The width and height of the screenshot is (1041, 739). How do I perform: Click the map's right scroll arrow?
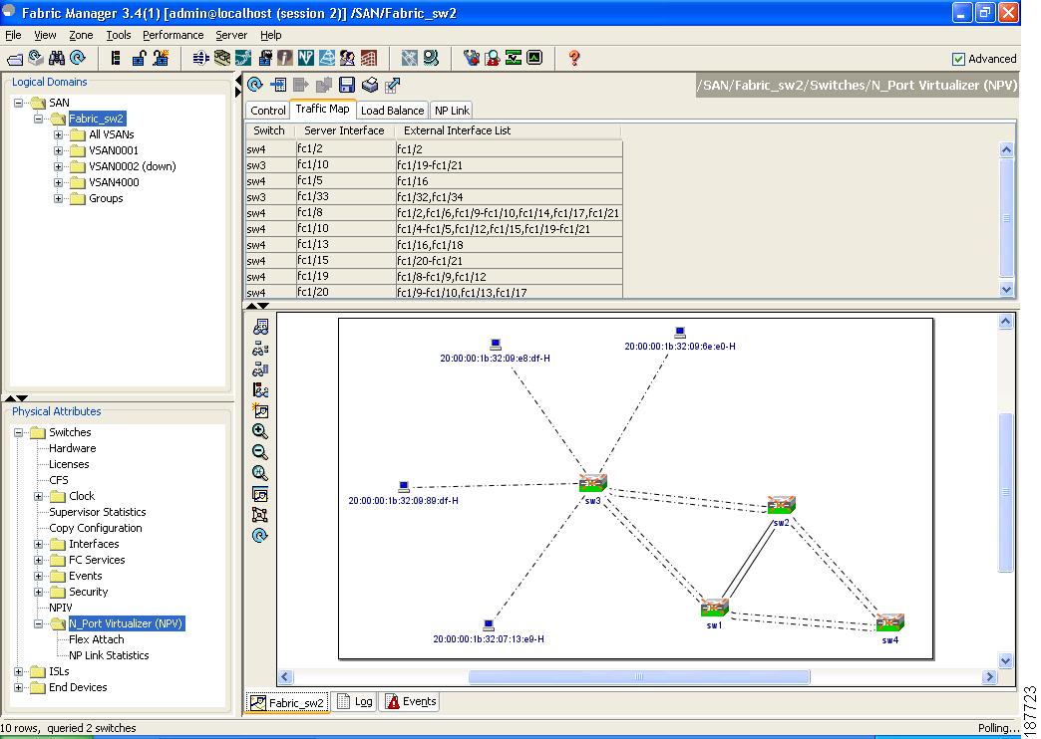click(x=988, y=676)
